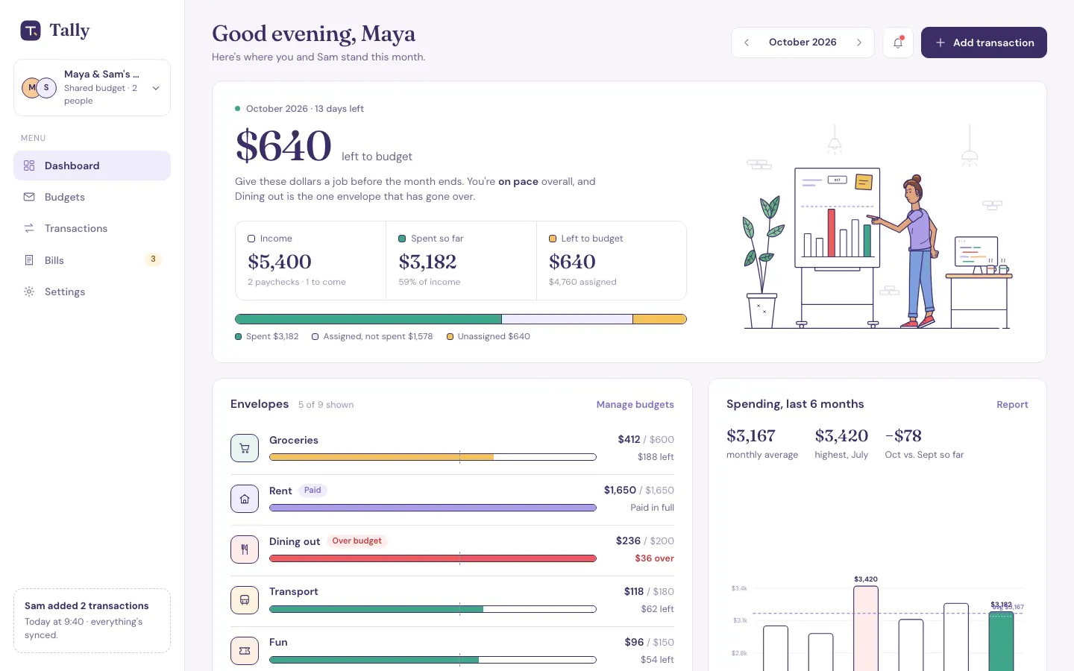The image size is (1074, 671).
Task: Click the Groceries cart icon
Action: (245, 448)
